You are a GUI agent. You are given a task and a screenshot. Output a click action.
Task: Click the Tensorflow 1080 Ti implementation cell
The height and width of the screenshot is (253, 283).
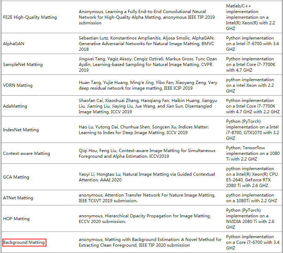coord(253,153)
